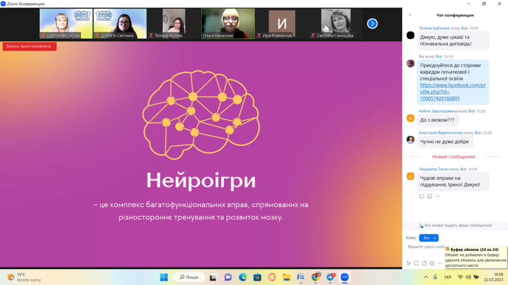Collapse the chat panel using the header chevron
This screenshot has width=508, height=285.
tap(410, 15)
